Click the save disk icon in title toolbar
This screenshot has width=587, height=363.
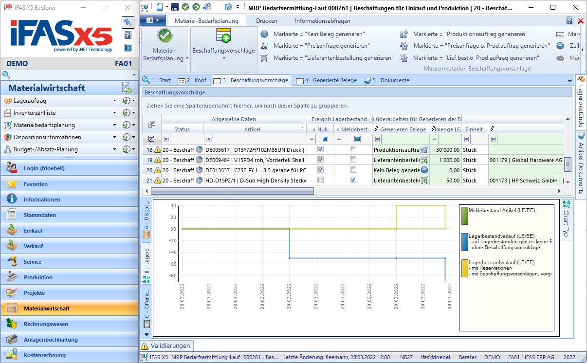tap(174, 7)
